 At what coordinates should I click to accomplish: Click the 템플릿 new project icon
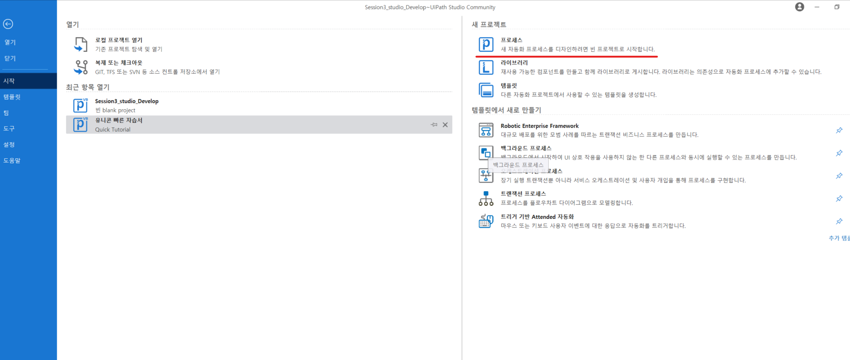486,90
